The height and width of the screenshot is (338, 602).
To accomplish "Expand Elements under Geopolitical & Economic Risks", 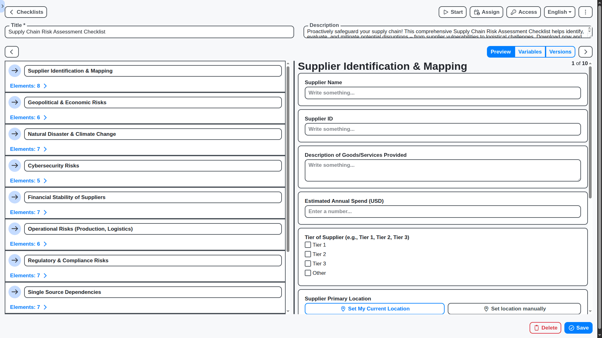I will 29,117.
